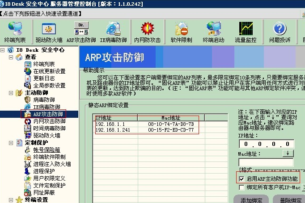Select 终端列表 in the tree
This screenshot has height=203, width=305.
(x=44, y=64)
